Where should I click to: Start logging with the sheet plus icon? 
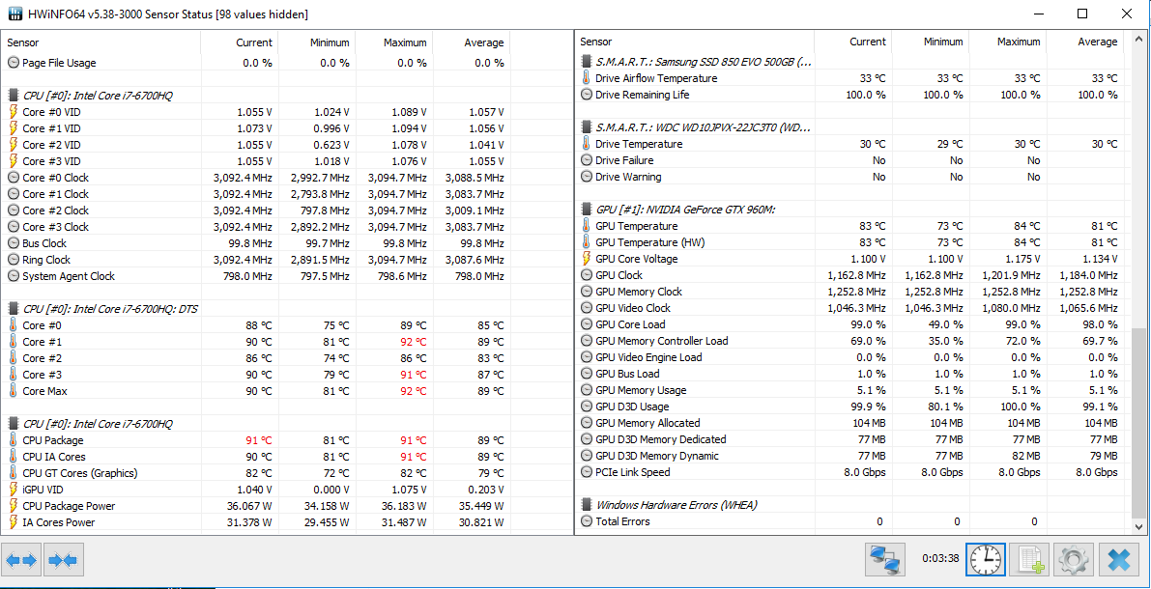coord(1029,561)
